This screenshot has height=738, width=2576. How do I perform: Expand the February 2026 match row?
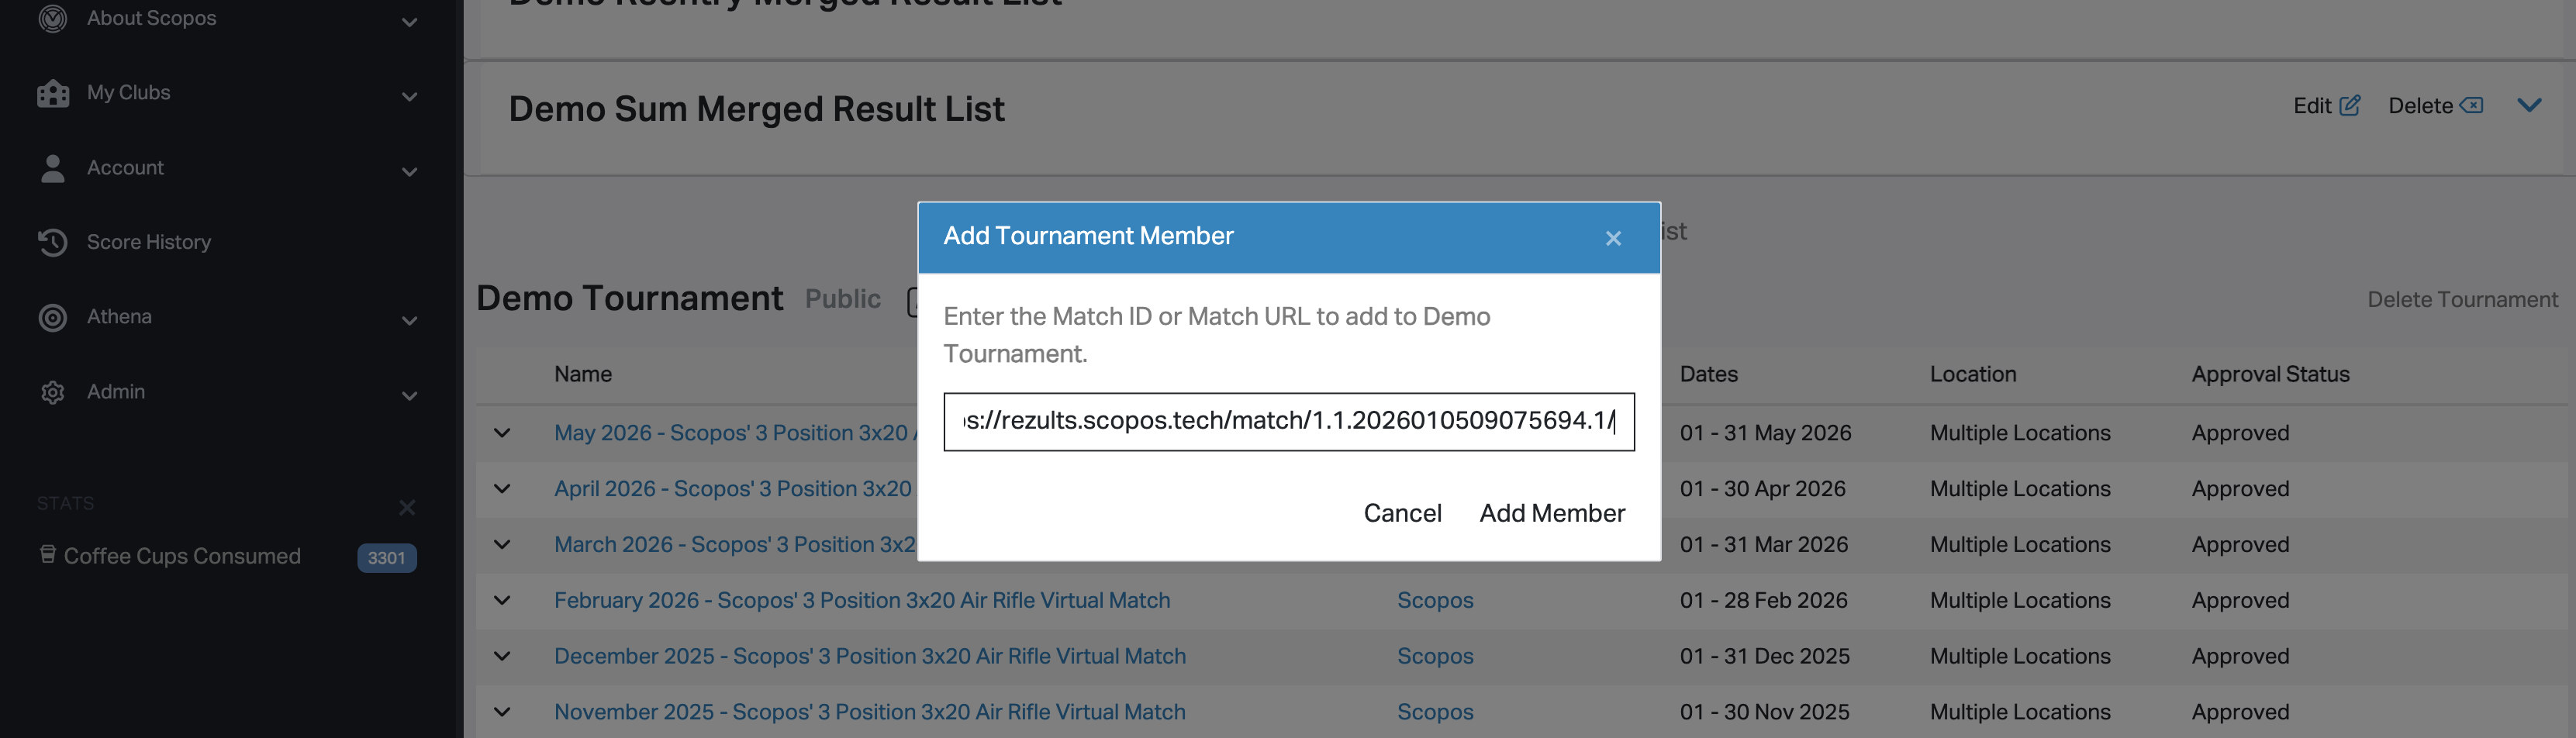pos(502,601)
